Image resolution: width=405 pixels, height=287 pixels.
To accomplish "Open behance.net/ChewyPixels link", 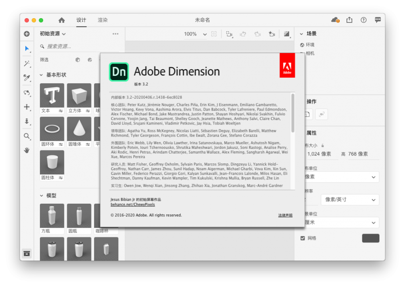I will click(133, 204).
